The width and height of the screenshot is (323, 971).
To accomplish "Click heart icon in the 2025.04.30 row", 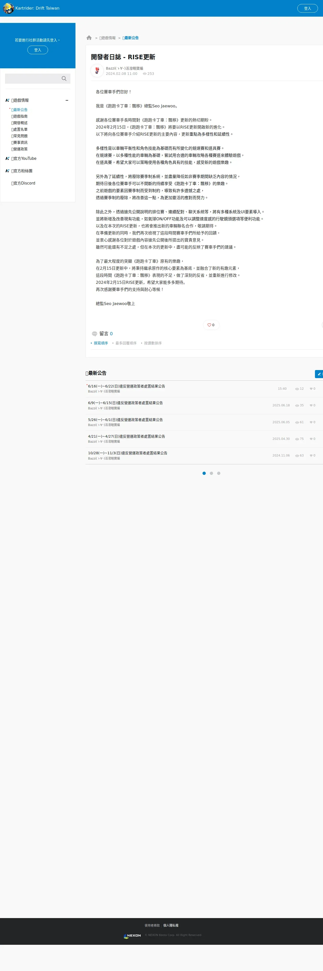I will 311,439.
